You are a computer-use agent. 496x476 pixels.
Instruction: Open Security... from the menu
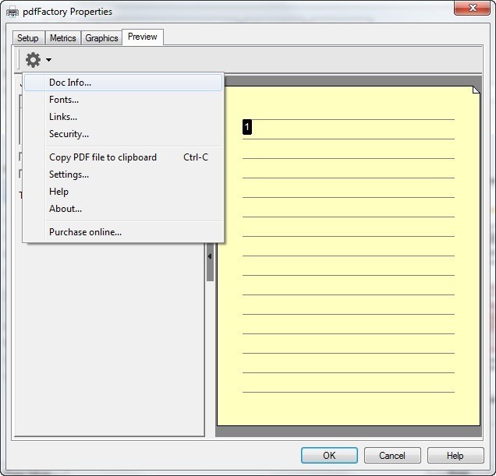(x=123, y=134)
